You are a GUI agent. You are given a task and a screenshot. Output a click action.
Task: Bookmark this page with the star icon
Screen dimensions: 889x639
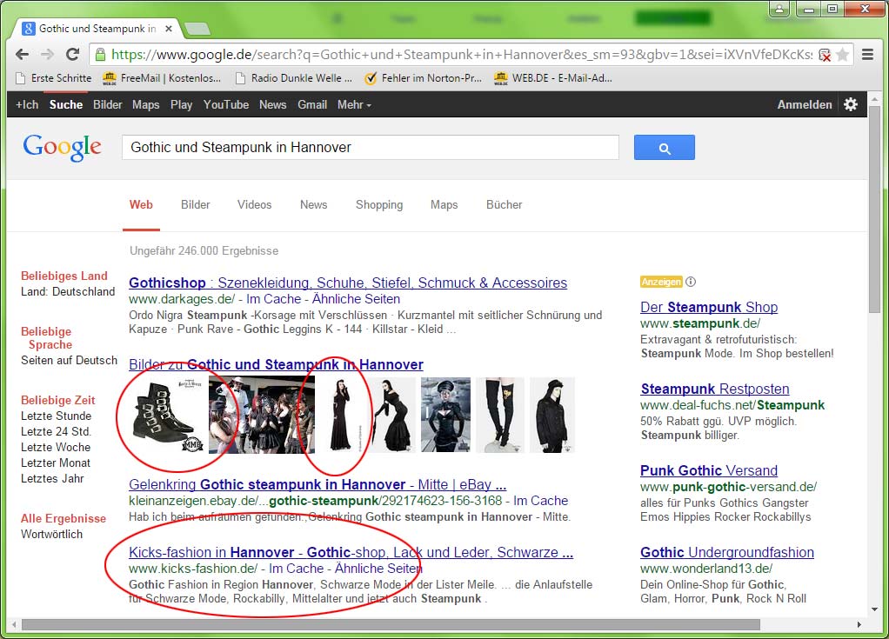pyautogui.click(x=843, y=55)
